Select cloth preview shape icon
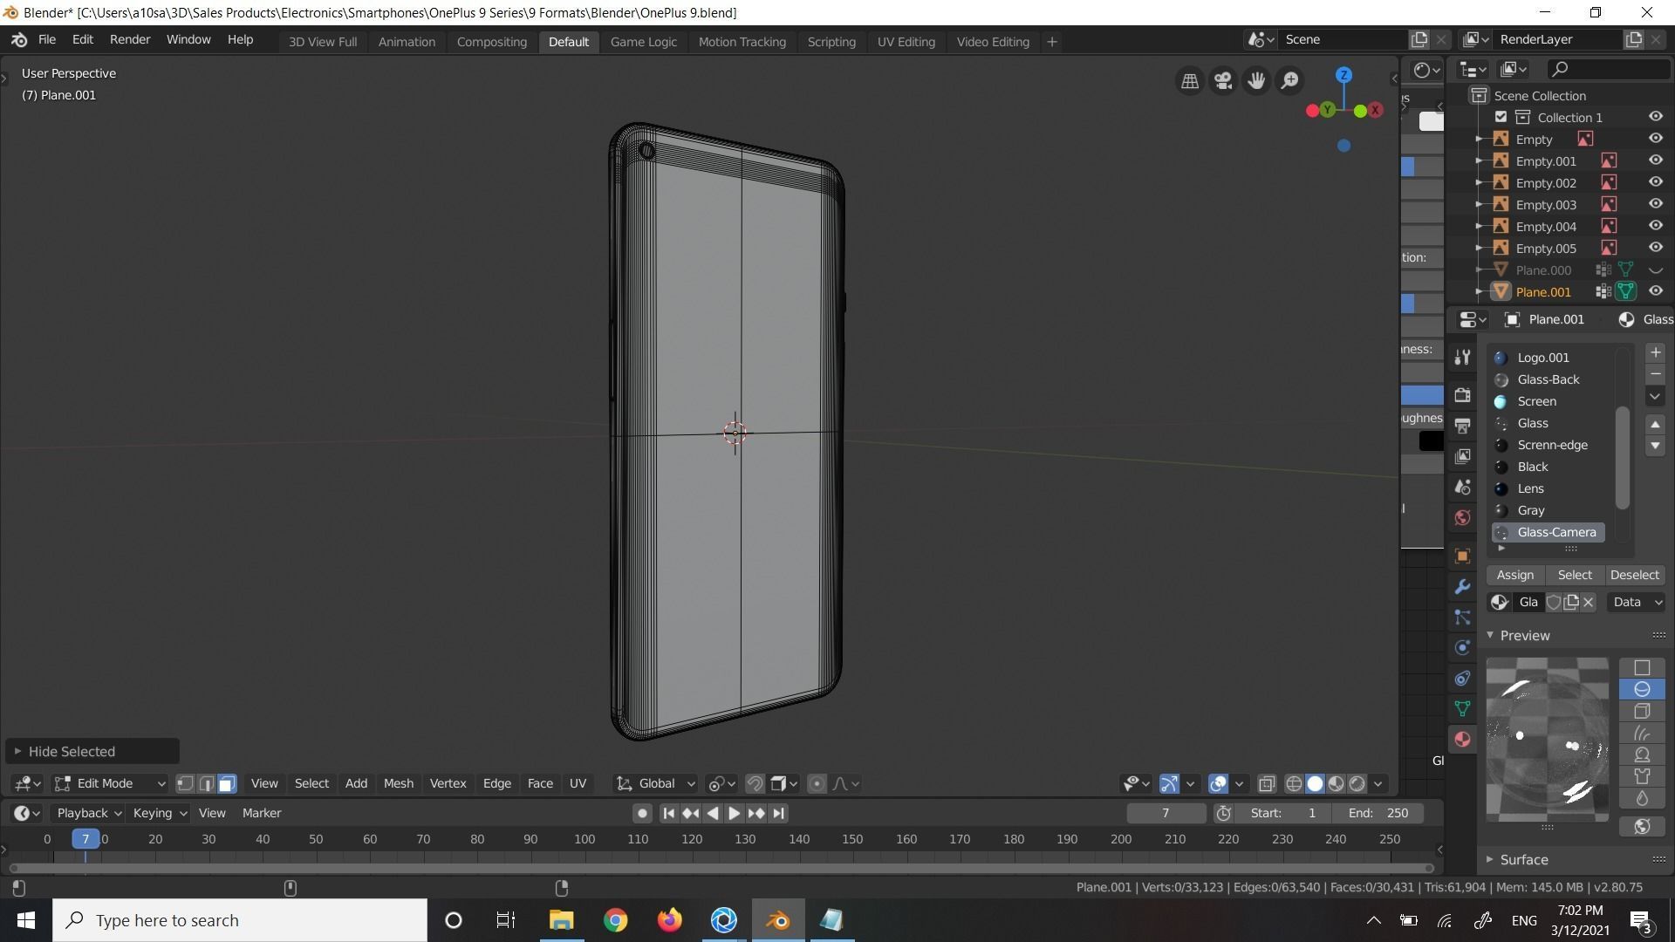The height and width of the screenshot is (942, 1675). (1642, 776)
